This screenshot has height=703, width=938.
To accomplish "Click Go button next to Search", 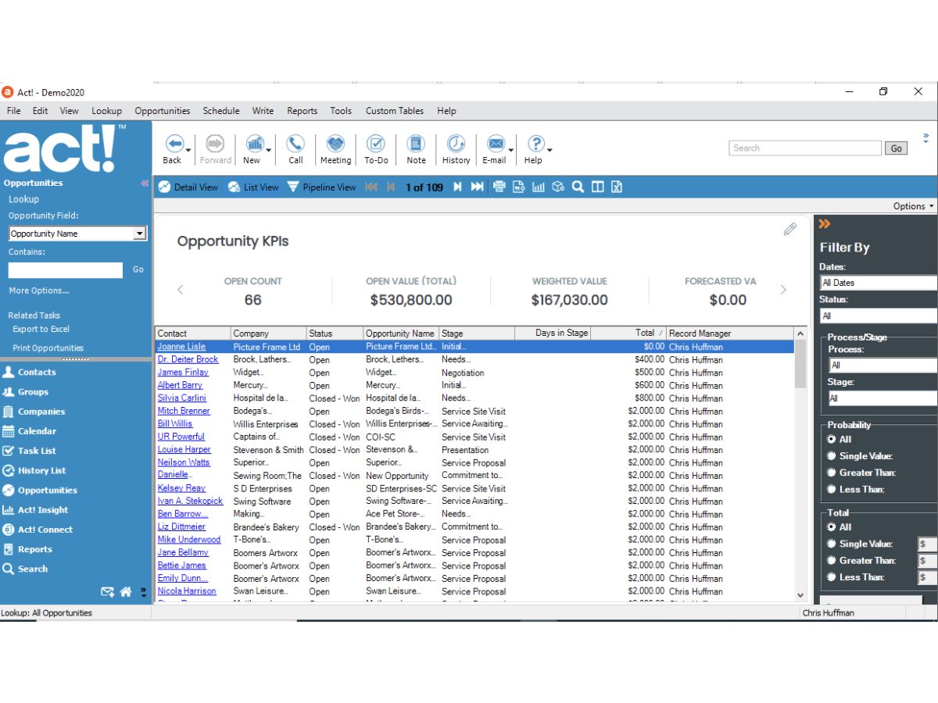I will pos(896,148).
